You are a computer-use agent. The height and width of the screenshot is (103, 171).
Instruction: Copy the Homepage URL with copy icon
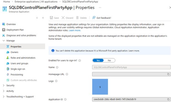pos(168,74)
